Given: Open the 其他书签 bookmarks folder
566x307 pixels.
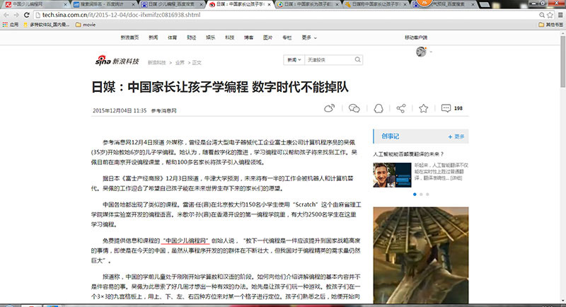Looking at the screenshot, I should [x=550, y=25].
